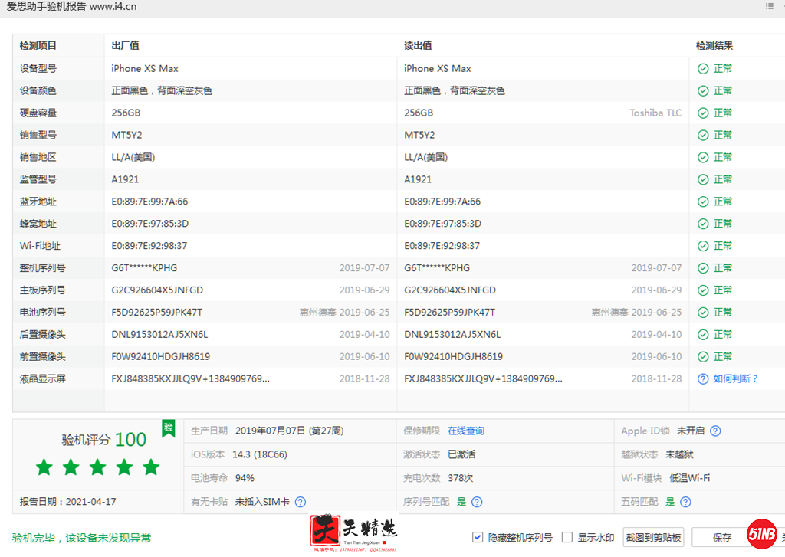Enable the 显示水印 checkbox
This screenshot has height=557, width=785.
click(567, 537)
